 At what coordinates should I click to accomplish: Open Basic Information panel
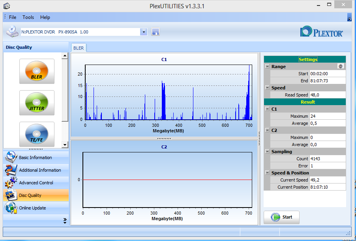click(36, 158)
